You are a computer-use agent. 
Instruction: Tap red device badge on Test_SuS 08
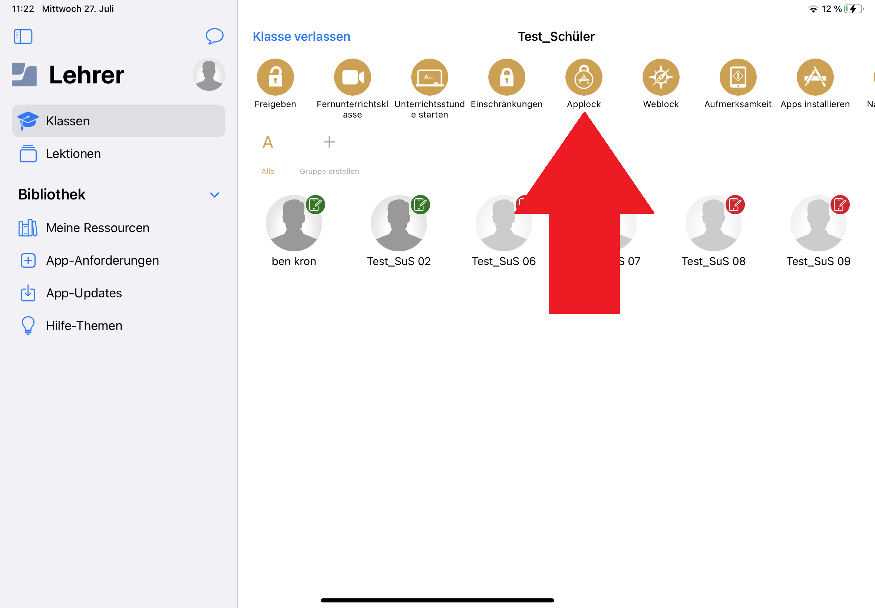coord(735,205)
